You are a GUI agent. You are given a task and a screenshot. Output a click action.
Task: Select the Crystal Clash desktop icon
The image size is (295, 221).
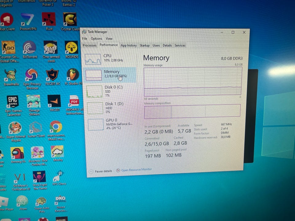(70, 21)
